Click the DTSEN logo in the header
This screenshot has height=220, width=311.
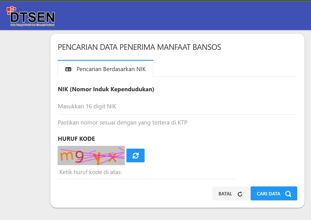coord(32,17)
